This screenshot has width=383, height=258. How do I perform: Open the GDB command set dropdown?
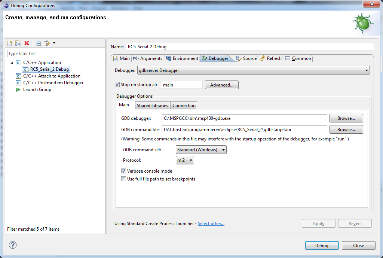click(x=200, y=149)
